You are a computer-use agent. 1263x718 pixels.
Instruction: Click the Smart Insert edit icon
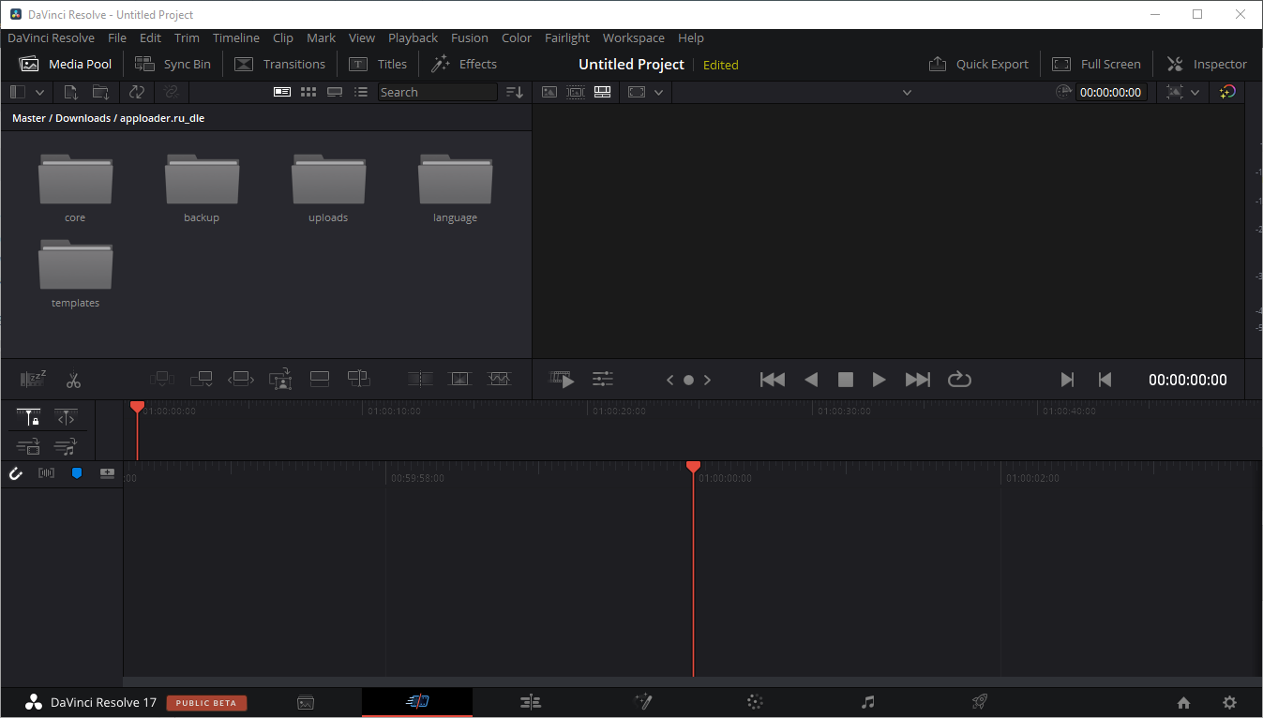pos(162,379)
